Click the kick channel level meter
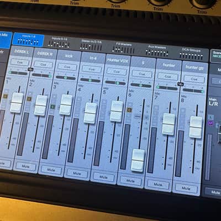Viewport: 221px width, 221px height. click(x=48, y=137)
